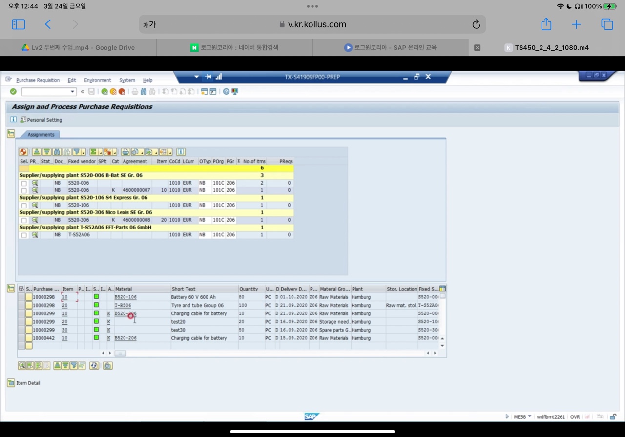Click the Create New Session icon
This screenshot has height=437, width=625.
[x=204, y=92]
